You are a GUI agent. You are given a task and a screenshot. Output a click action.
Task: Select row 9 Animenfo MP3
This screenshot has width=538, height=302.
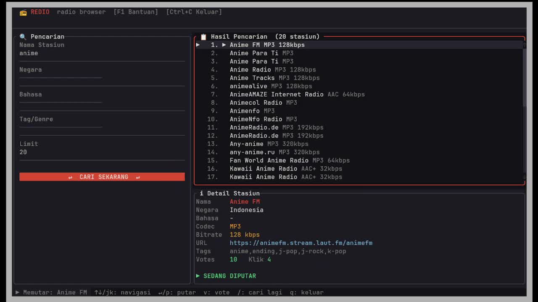pos(359,111)
